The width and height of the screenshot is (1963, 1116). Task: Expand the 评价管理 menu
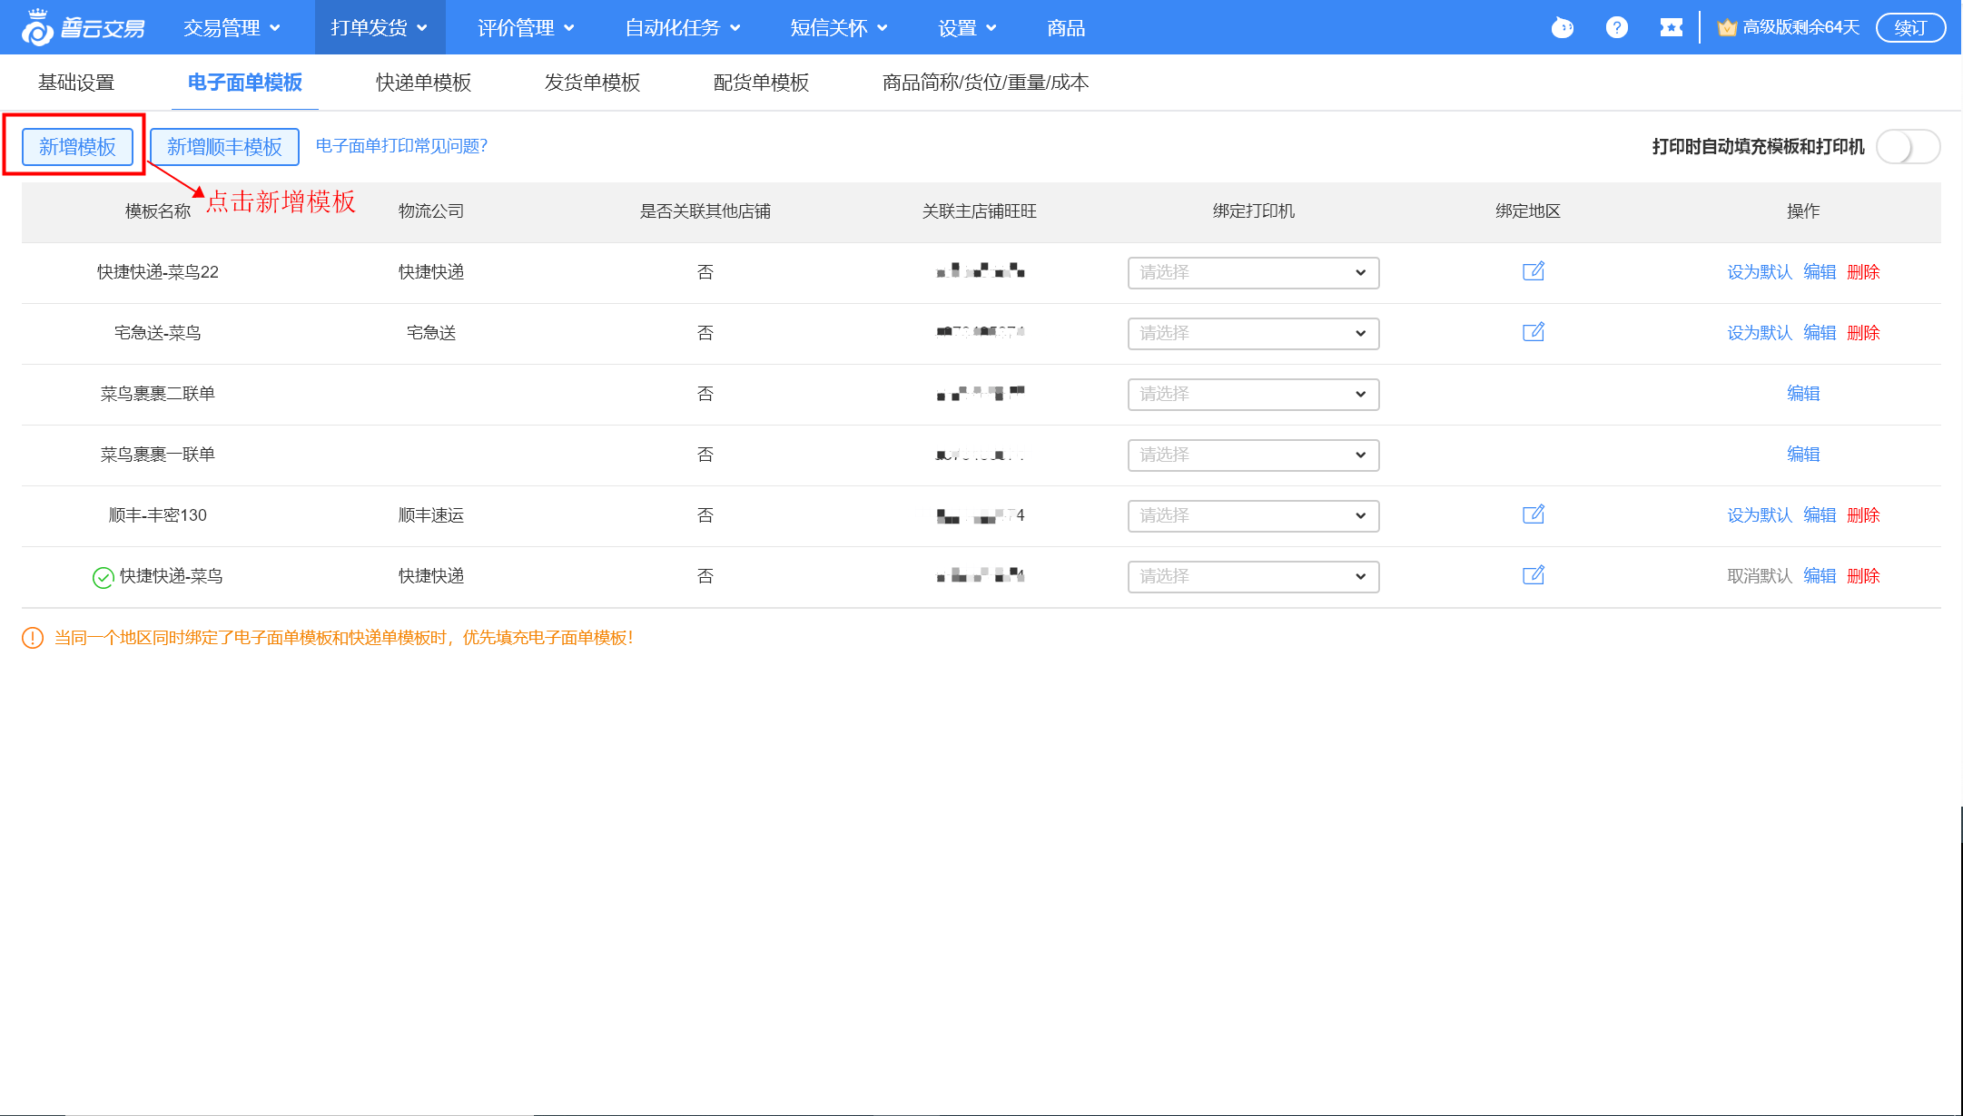pyautogui.click(x=526, y=28)
